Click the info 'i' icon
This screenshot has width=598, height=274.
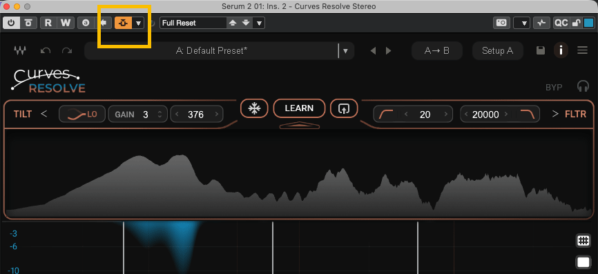(561, 50)
